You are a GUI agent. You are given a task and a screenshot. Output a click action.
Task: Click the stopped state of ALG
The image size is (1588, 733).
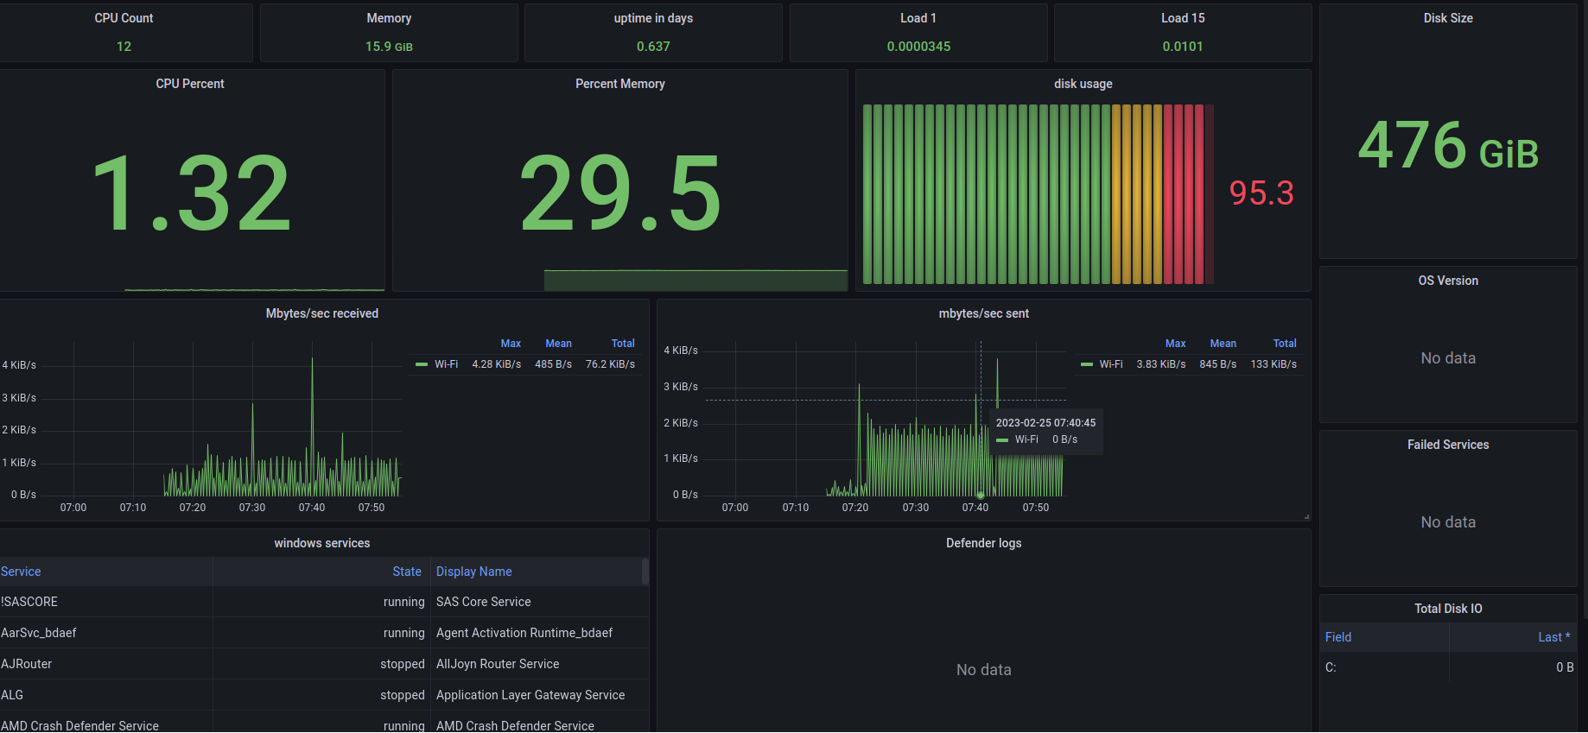click(403, 695)
